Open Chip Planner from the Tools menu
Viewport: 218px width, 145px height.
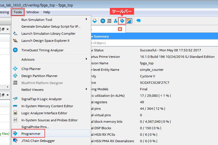31,69
